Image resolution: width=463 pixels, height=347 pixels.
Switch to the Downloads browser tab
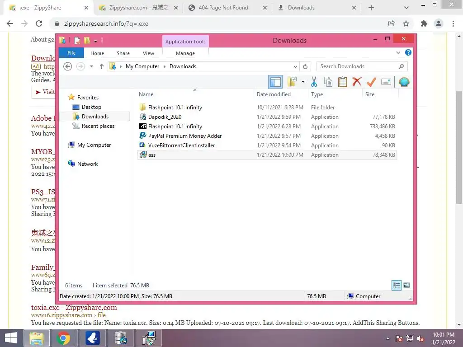coord(301,8)
